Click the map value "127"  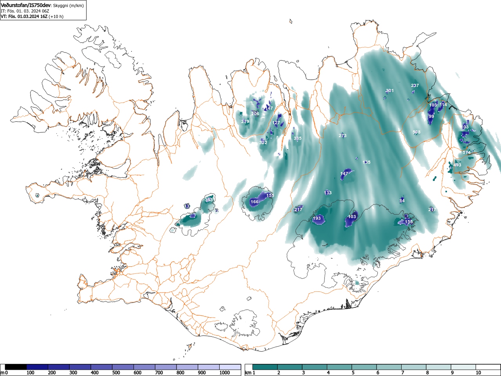click(276, 123)
